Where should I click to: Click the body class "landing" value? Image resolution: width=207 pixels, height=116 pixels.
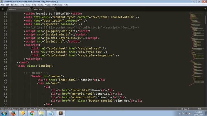click(45, 66)
